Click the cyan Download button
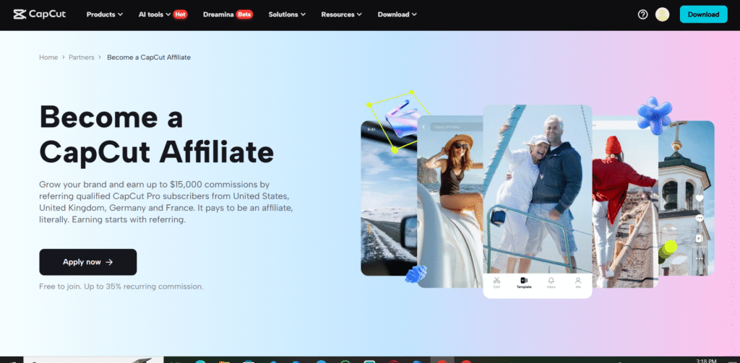Screen dimensions: 740x363 coord(703,14)
